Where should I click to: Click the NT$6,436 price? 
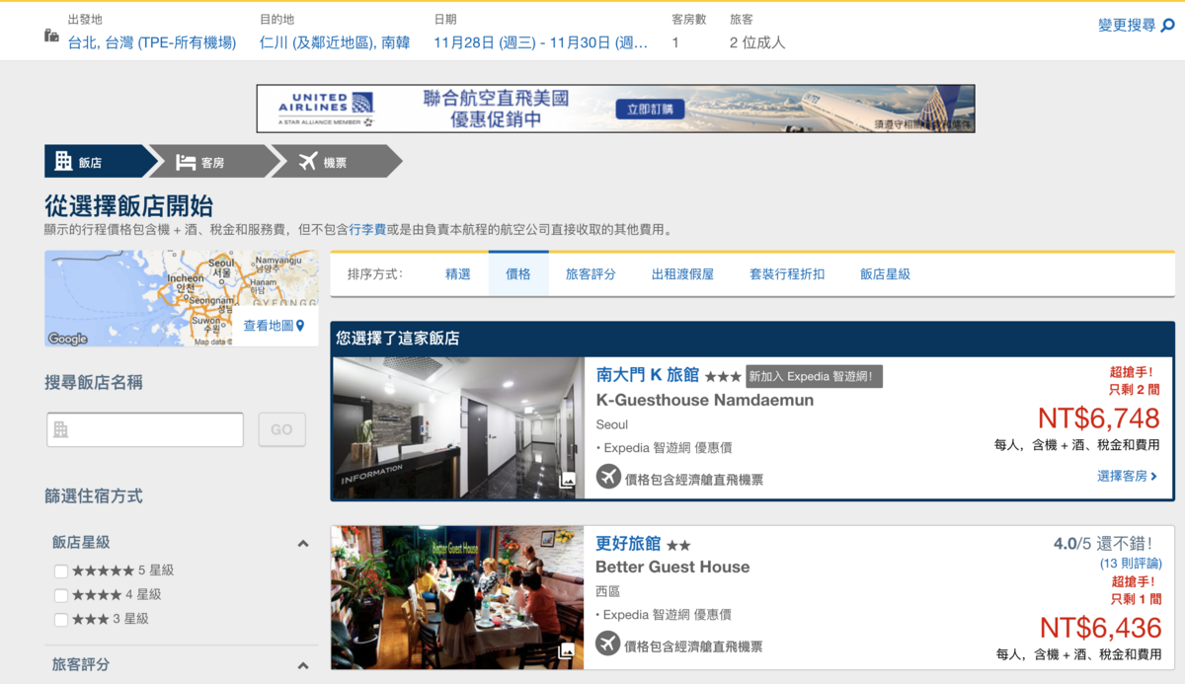(x=1100, y=629)
